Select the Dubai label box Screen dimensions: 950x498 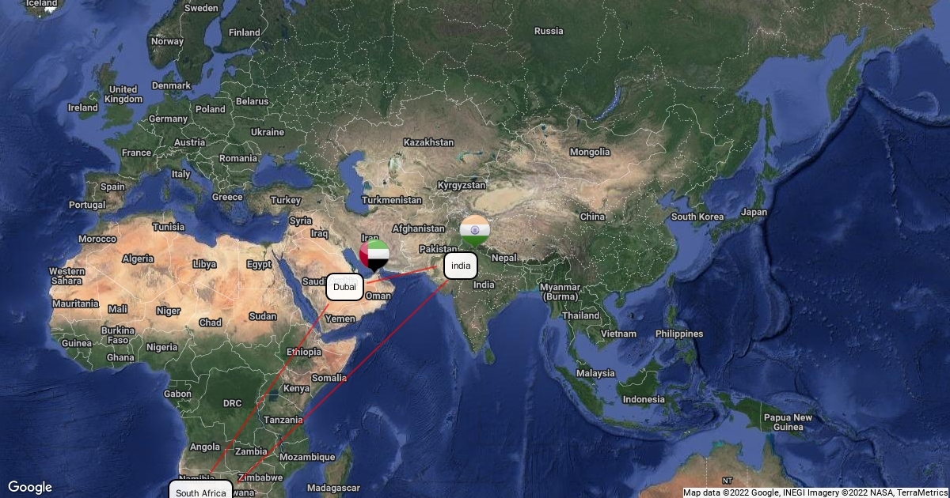tap(344, 288)
